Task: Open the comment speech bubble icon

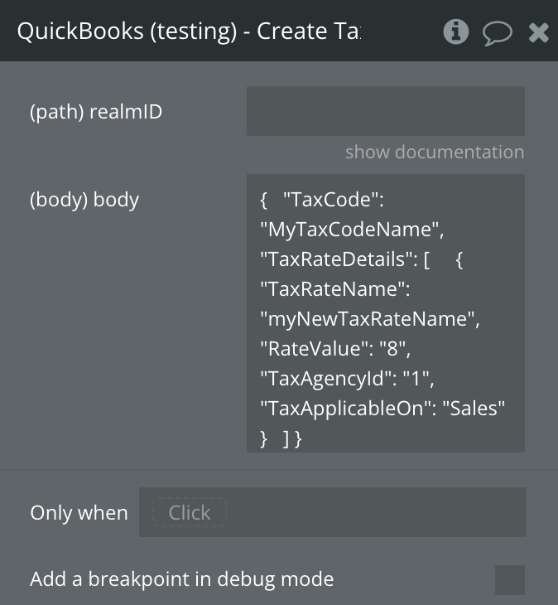Action: 497,32
